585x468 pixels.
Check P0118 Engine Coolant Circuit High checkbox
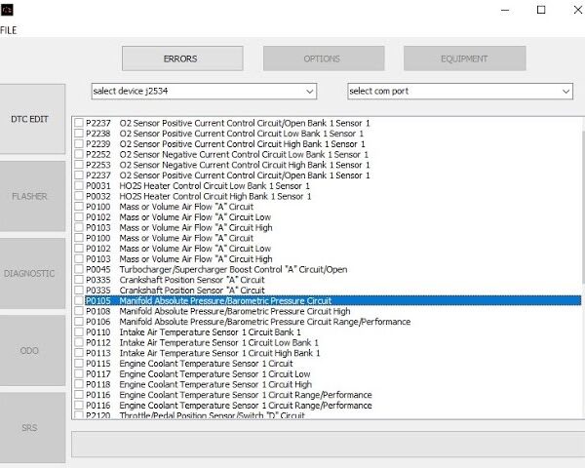79,384
